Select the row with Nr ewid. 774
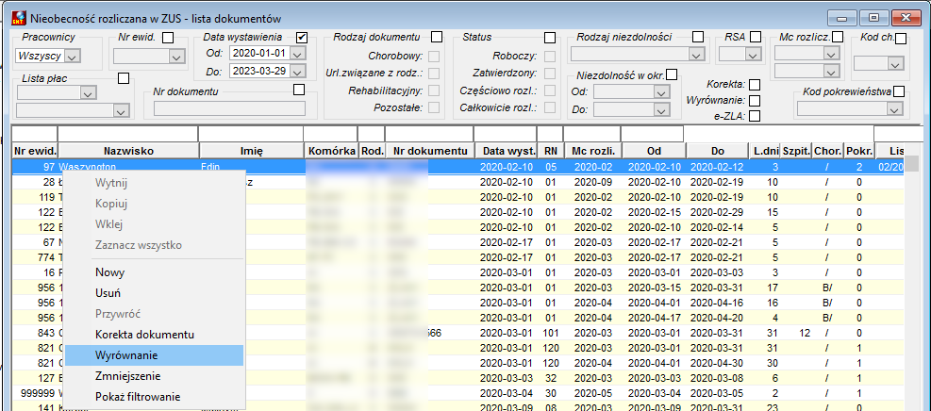Viewport: 931px width, 411px height. pos(457,257)
